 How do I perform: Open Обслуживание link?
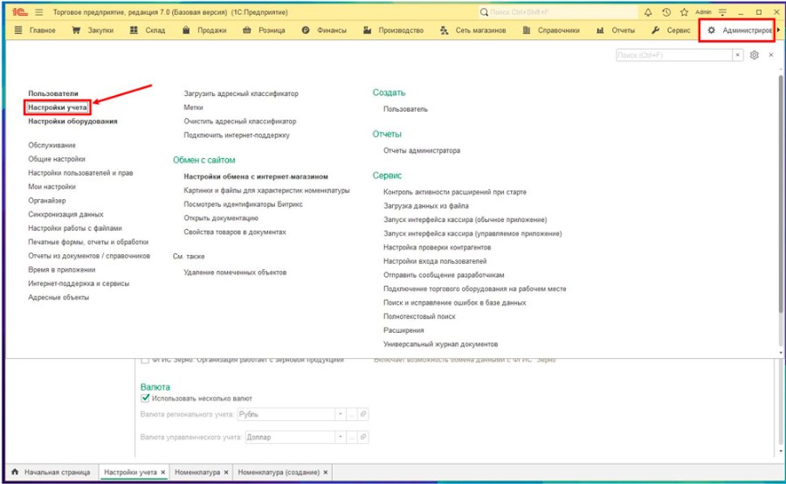pyautogui.click(x=52, y=145)
